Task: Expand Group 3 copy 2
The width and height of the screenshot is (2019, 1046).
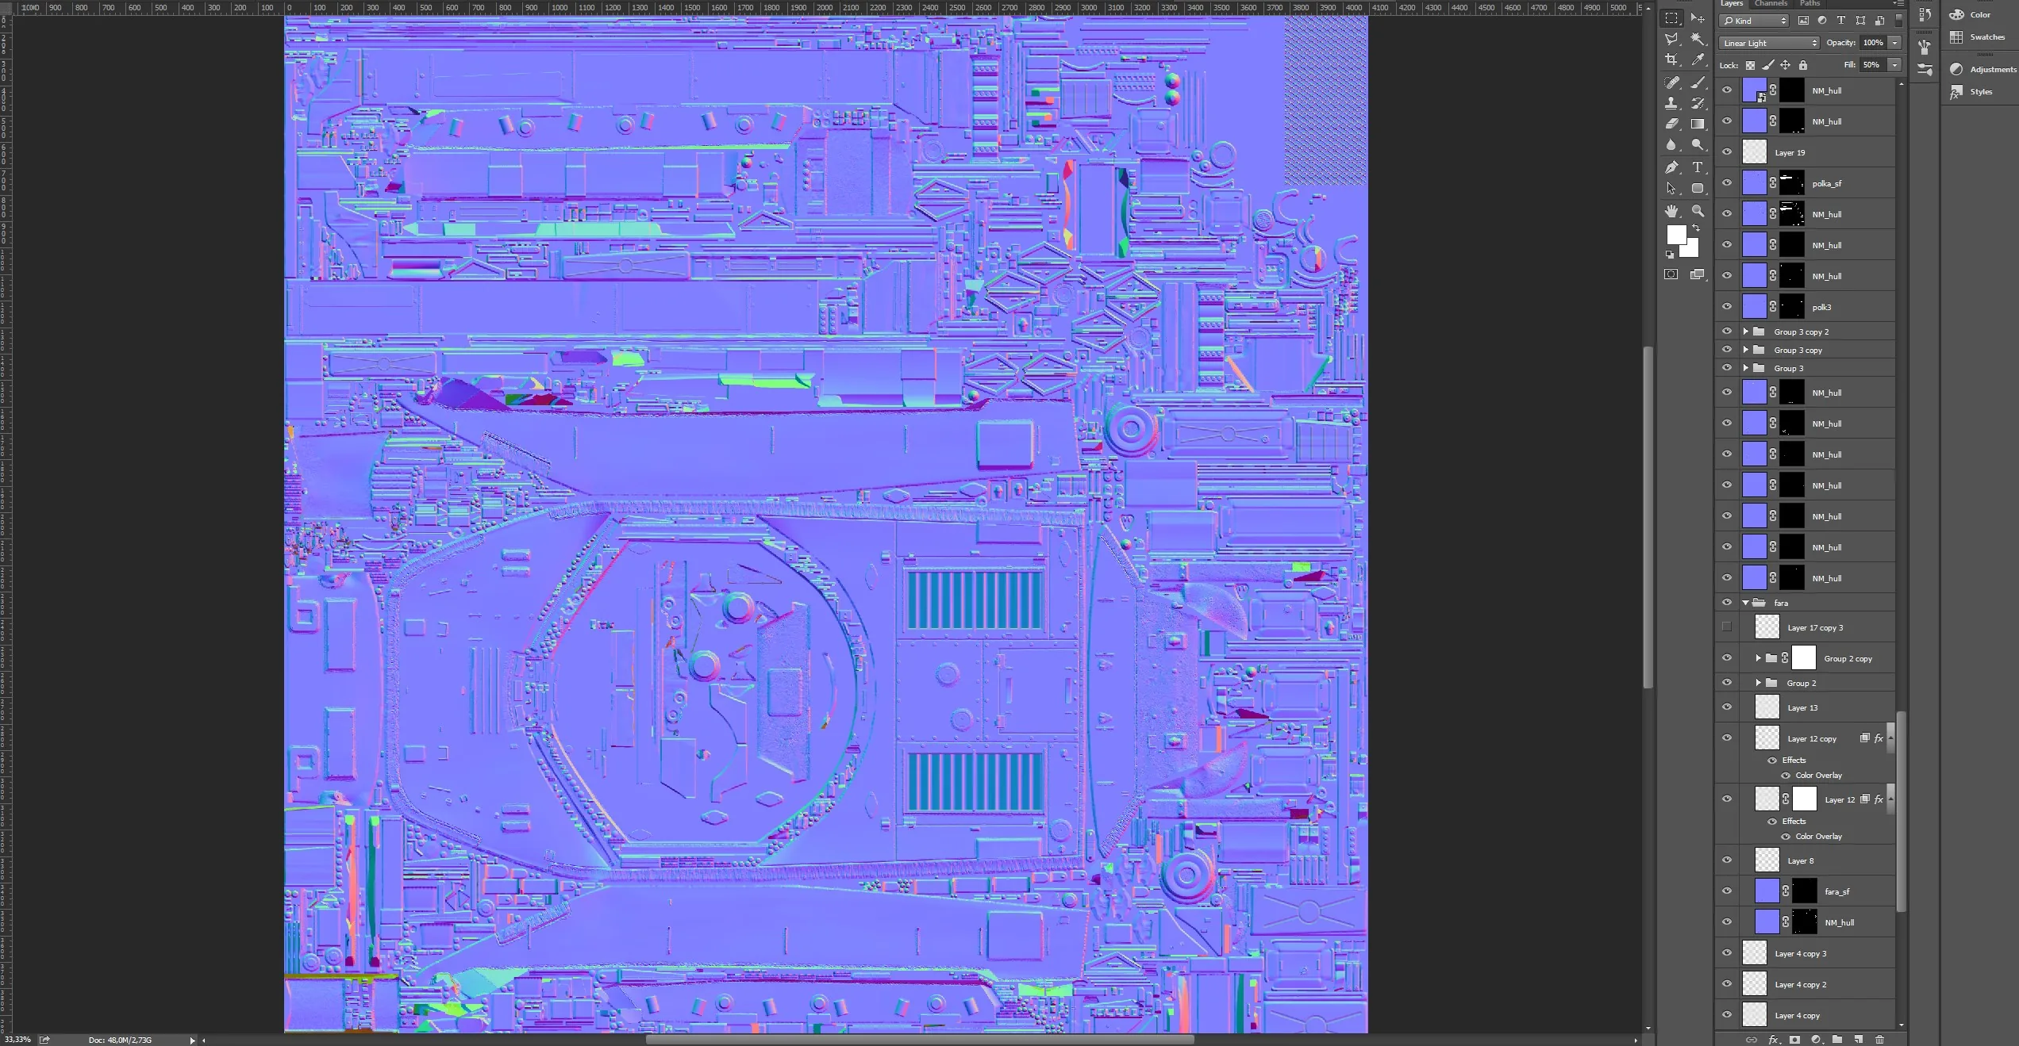Action: [x=1745, y=331]
